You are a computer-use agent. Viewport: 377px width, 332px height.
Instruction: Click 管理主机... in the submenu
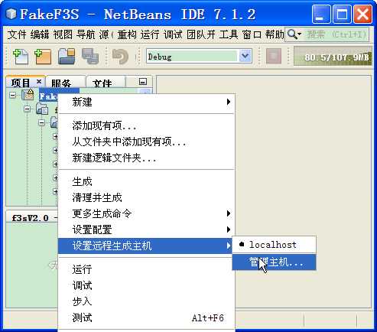tap(275, 262)
